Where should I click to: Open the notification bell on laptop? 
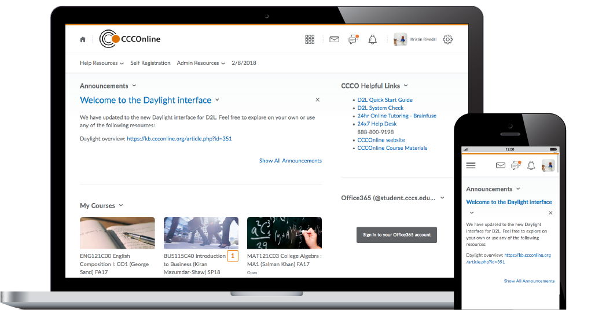(373, 39)
